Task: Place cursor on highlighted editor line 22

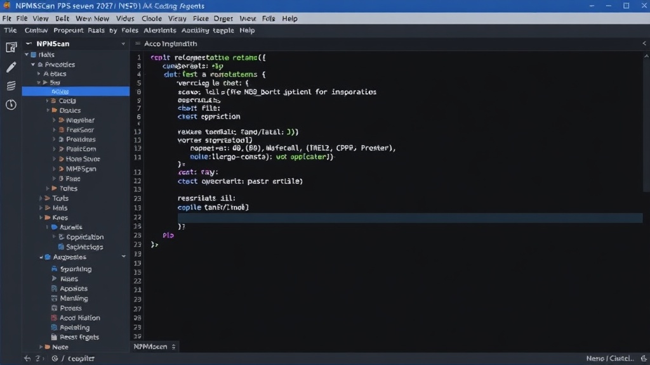Action: click(410, 218)
